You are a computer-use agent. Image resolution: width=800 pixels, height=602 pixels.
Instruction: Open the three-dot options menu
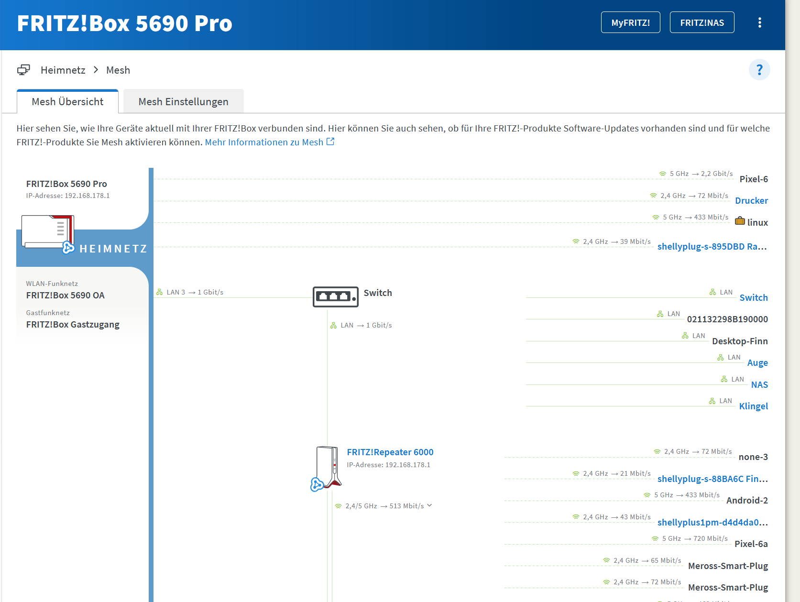tap(759, 22)
